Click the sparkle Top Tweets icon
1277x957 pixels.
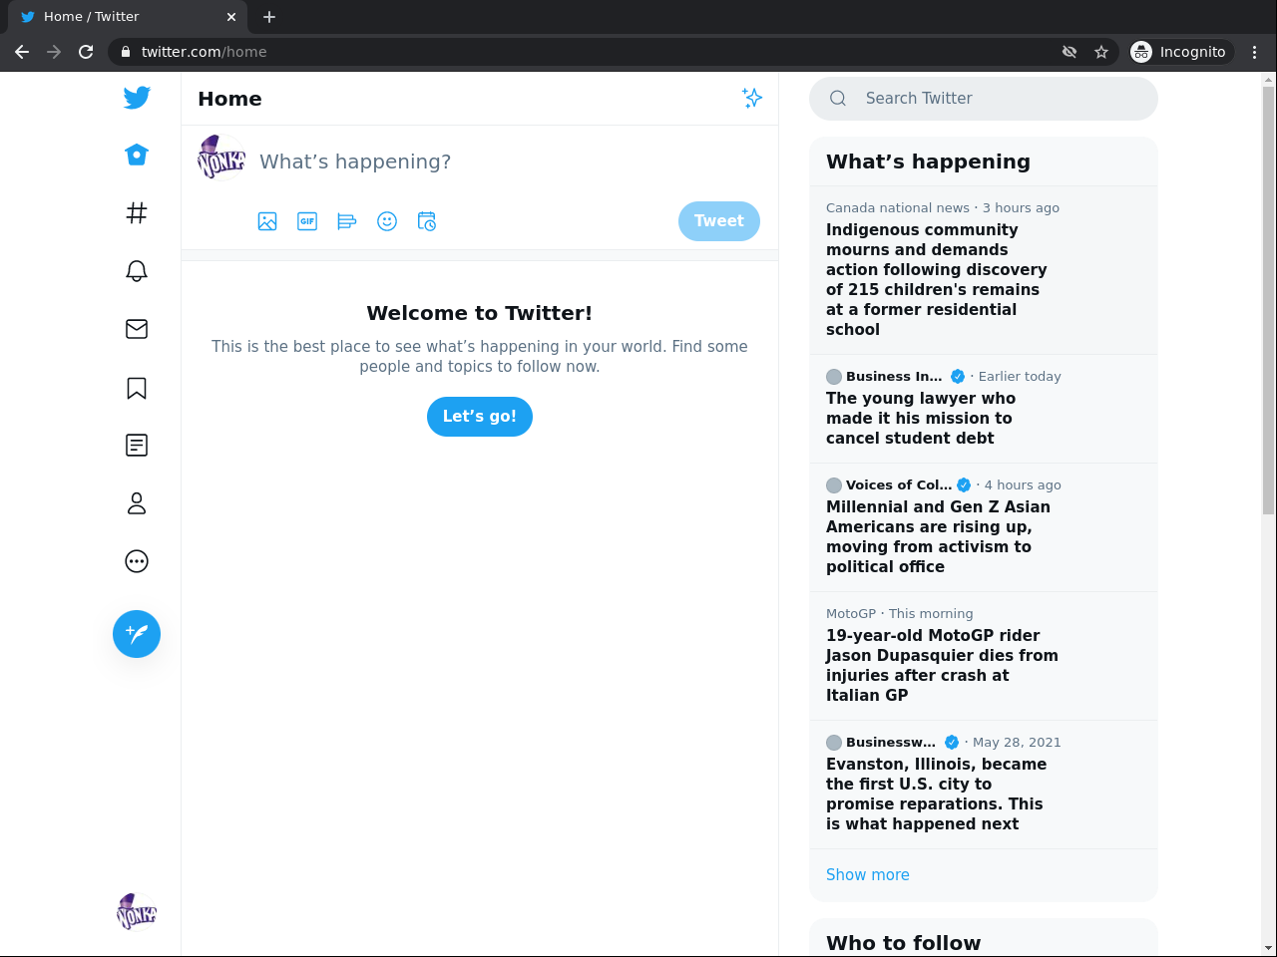[x=752, y=98]
